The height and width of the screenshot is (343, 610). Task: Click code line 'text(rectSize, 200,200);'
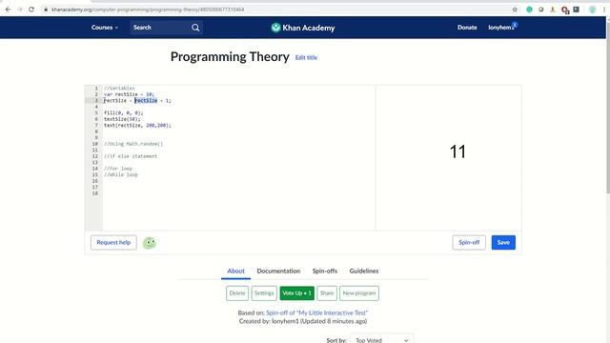point(137,126)
